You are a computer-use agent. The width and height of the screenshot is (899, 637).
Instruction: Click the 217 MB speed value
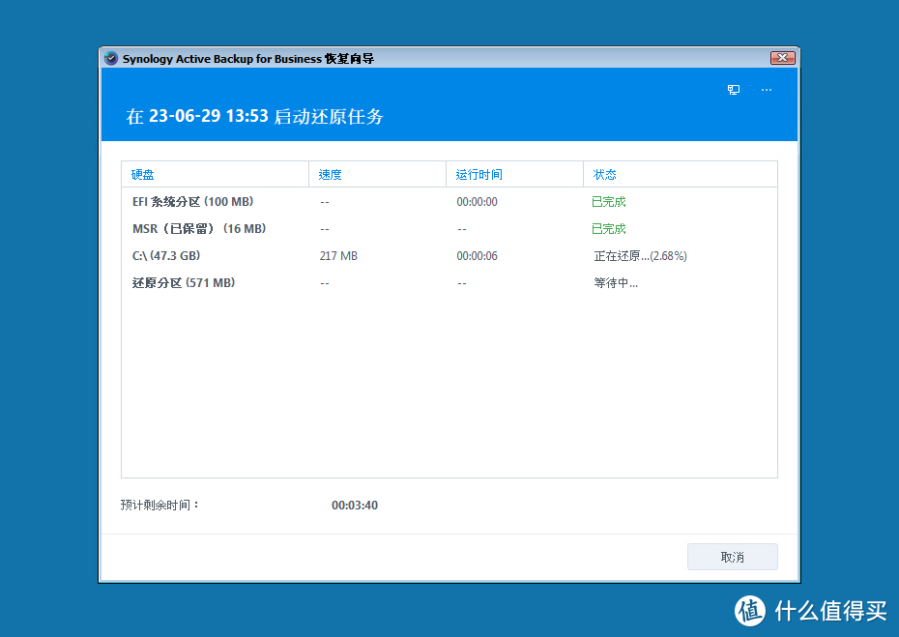pyautogui.click(x=338, y=256)
